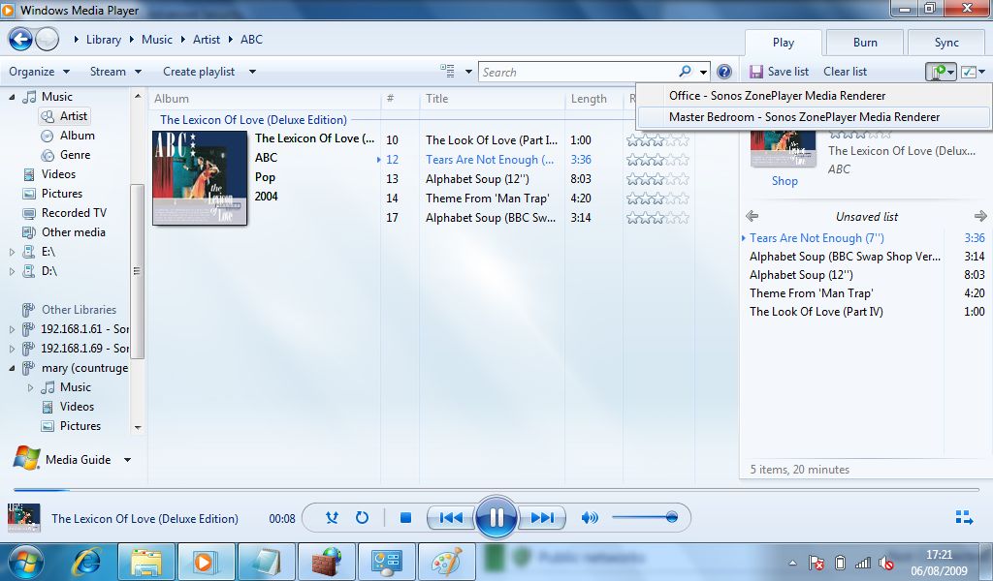Mute the player volume

click(590, 518)
